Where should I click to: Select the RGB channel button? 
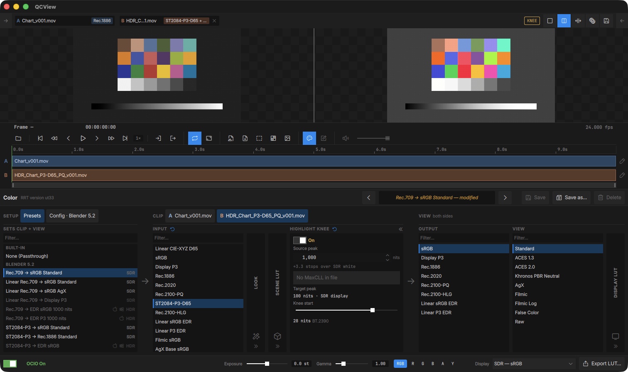[400, 364]
